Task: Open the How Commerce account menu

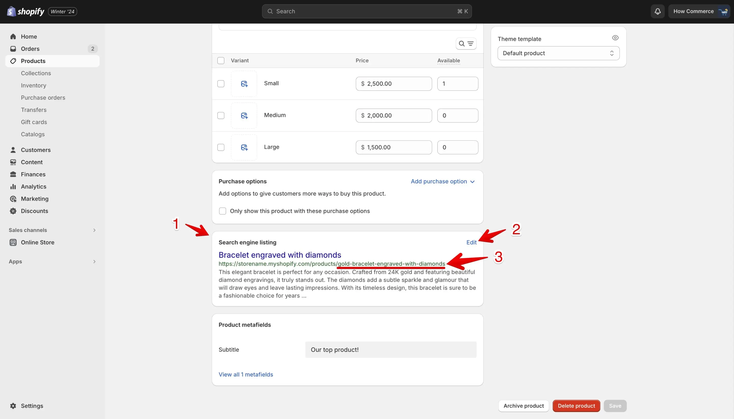Action: click(x=699, y=11)
